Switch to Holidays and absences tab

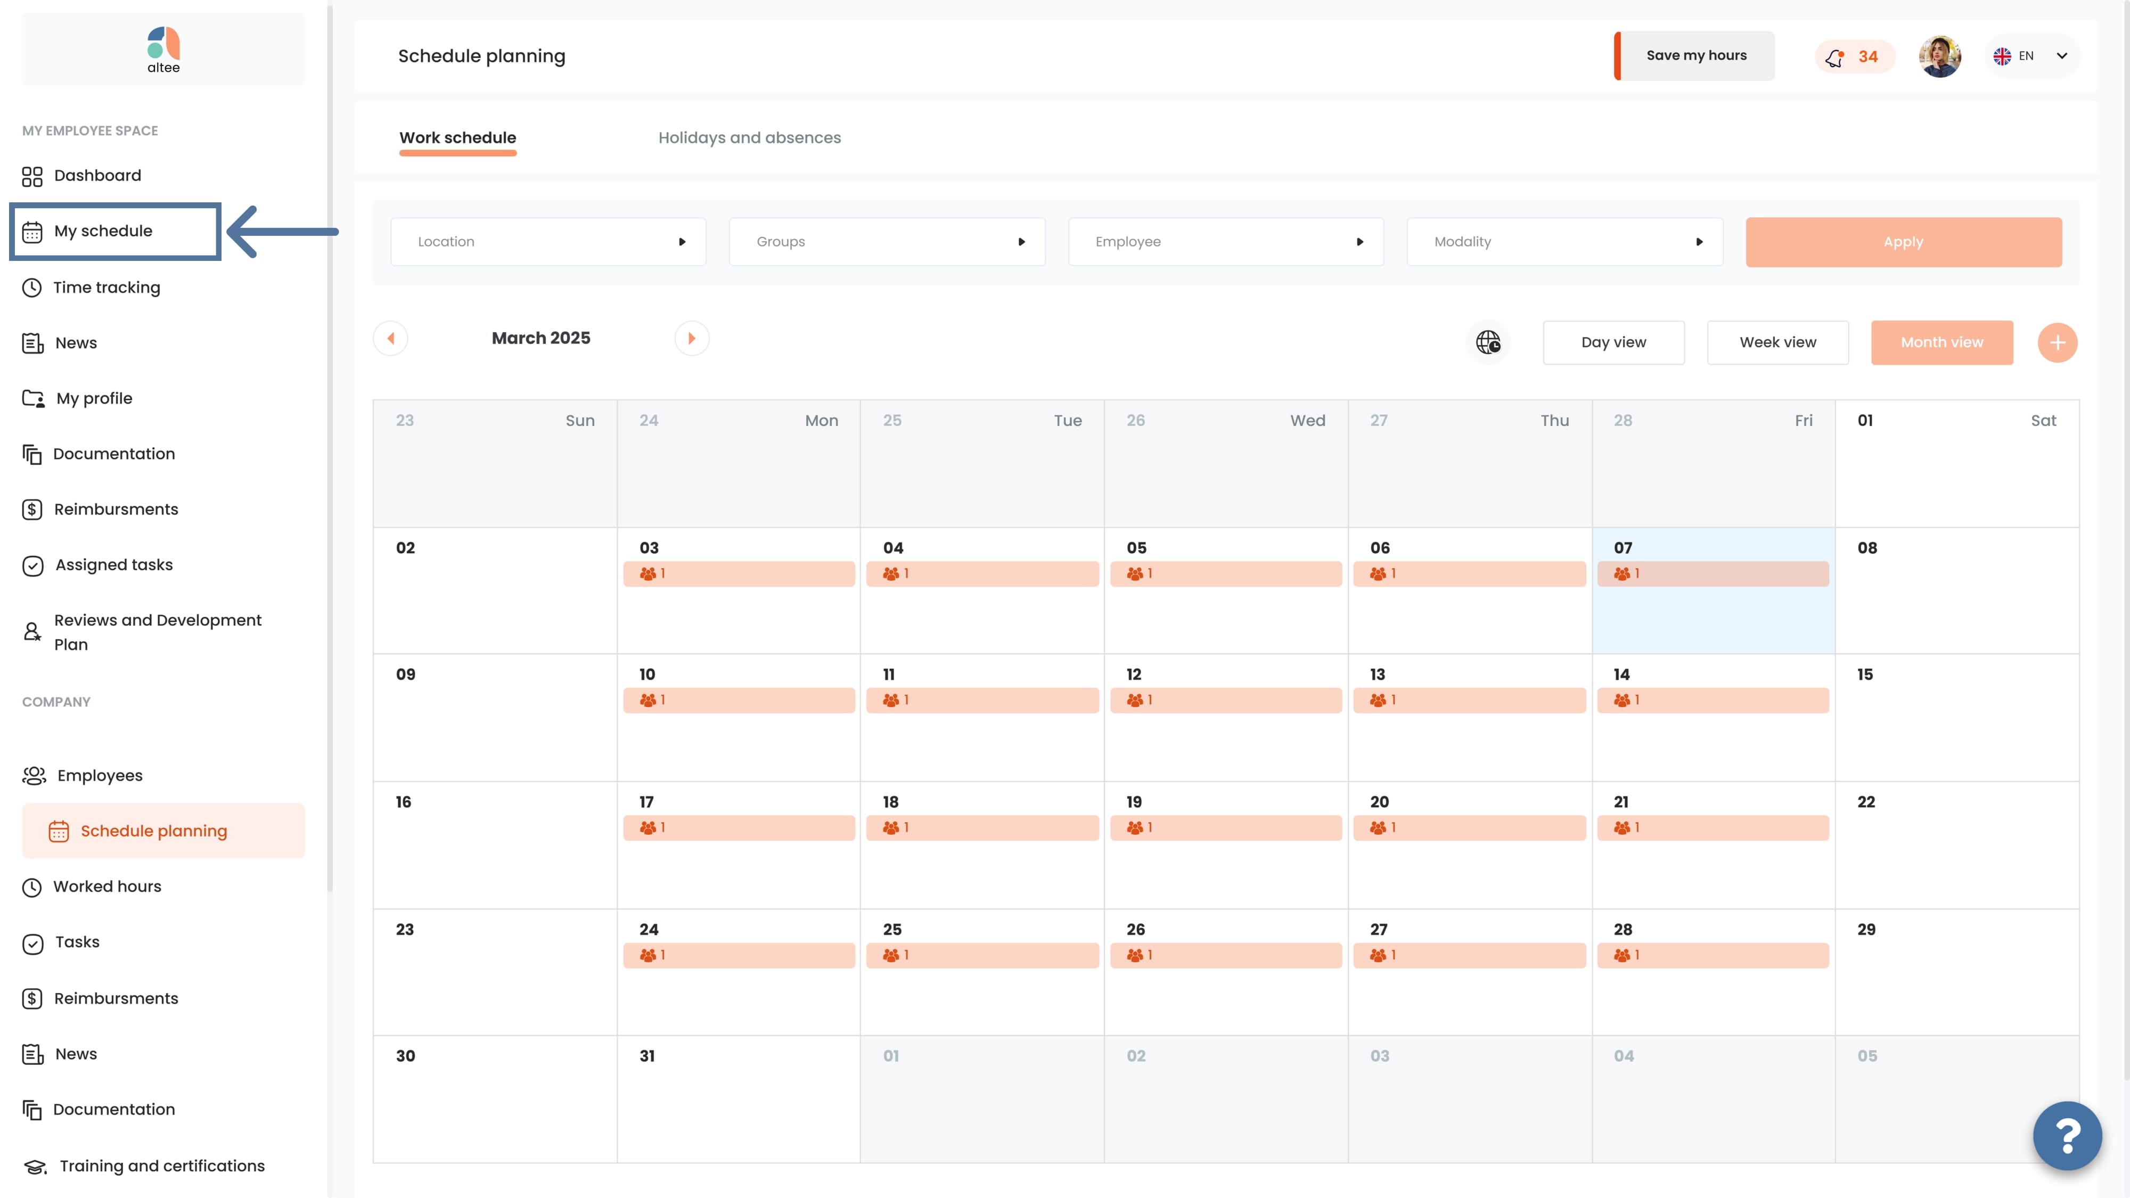click(x=749, y=138)
